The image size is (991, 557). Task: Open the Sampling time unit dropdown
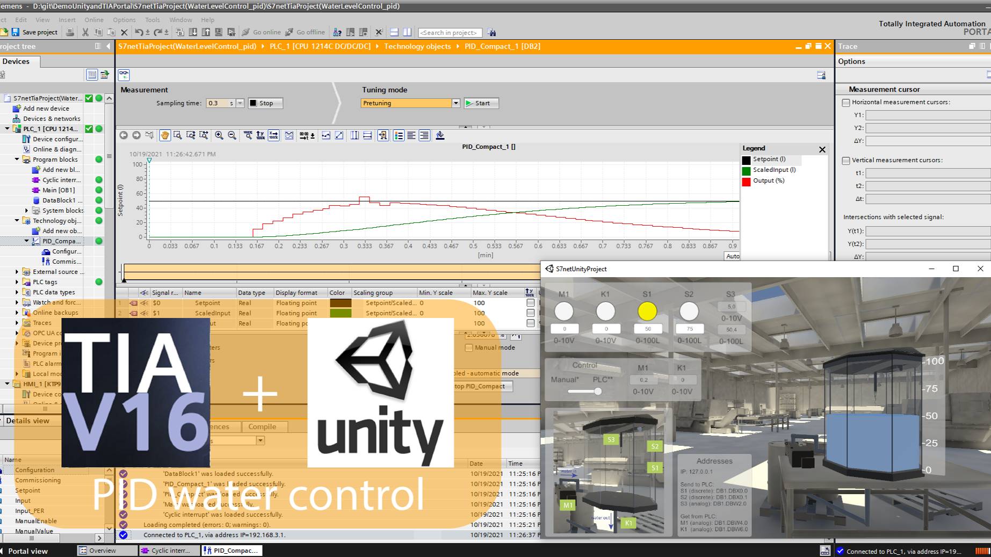tap(240, 103)
